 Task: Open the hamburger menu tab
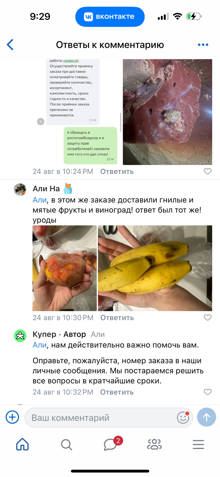coord(198,445)
